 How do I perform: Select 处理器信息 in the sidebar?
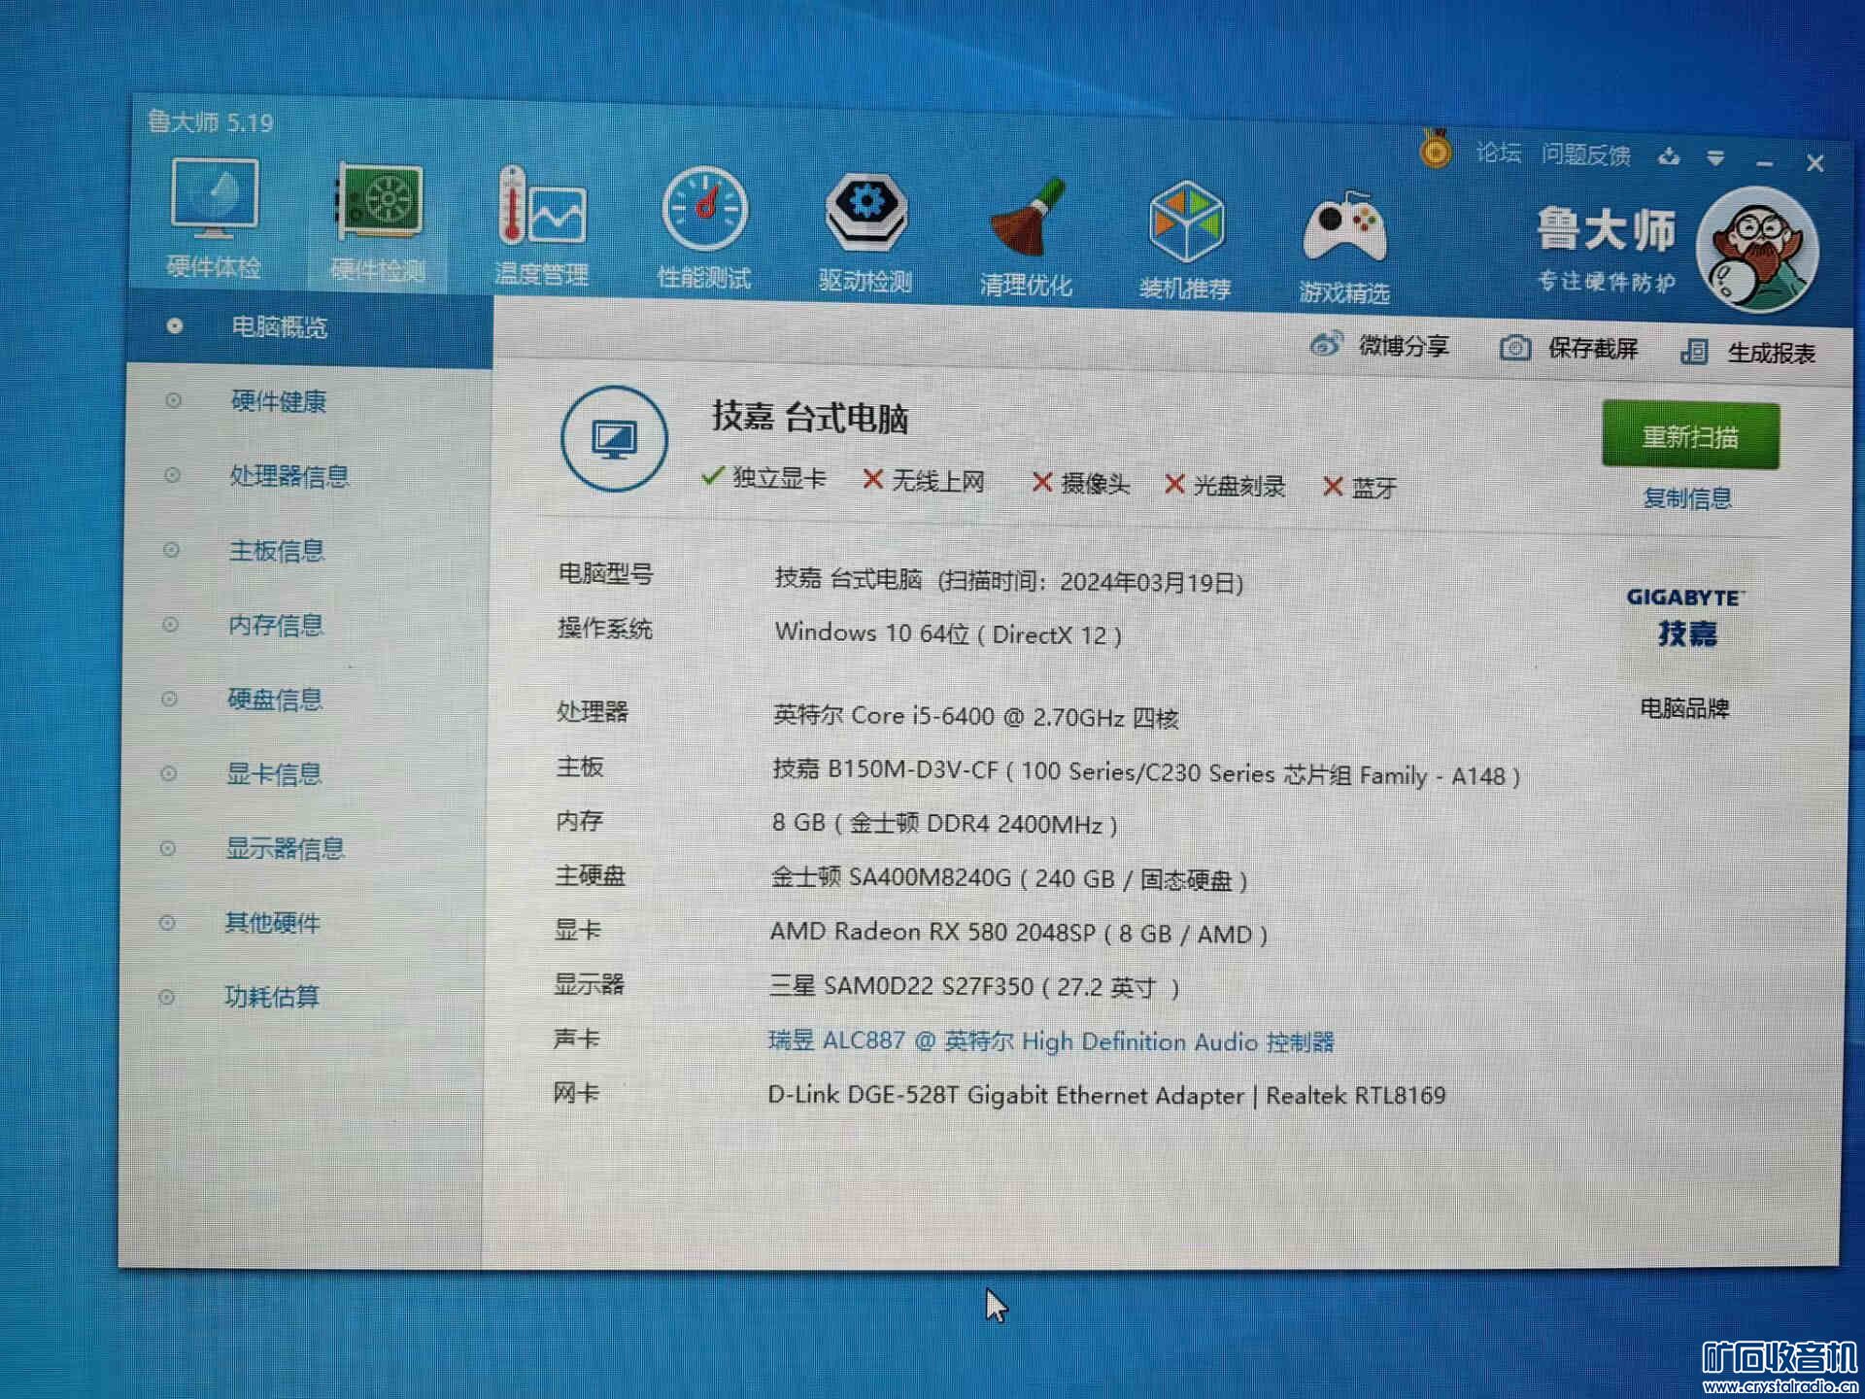click(288, 476)
